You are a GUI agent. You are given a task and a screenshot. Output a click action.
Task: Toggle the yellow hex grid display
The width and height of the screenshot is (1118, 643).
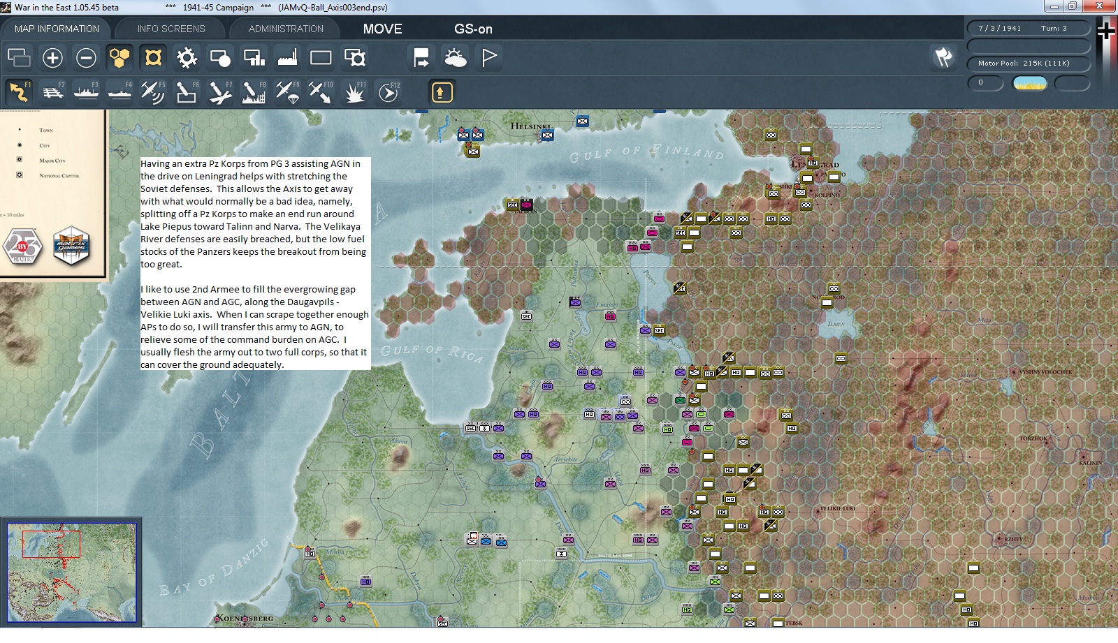(119, 58)
